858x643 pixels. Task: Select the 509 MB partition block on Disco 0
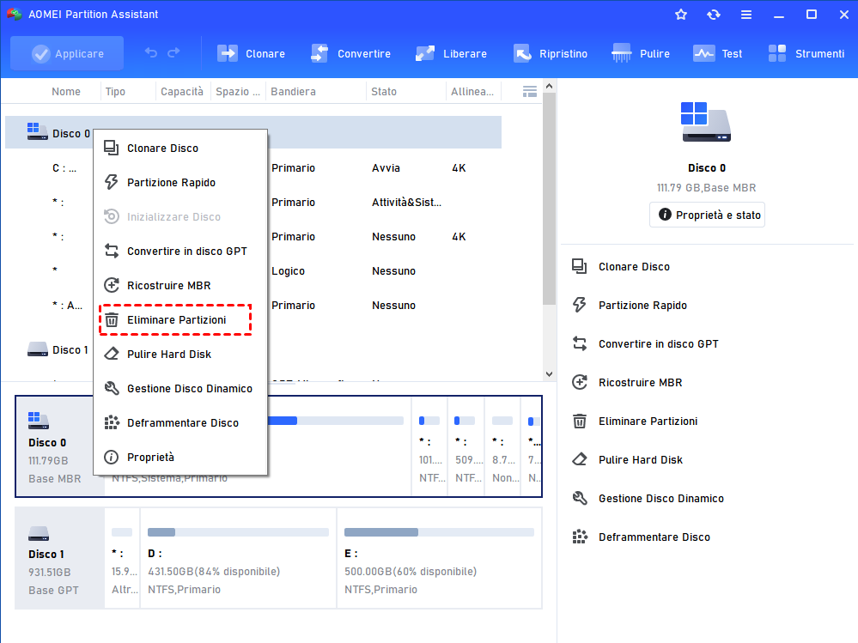466,446
